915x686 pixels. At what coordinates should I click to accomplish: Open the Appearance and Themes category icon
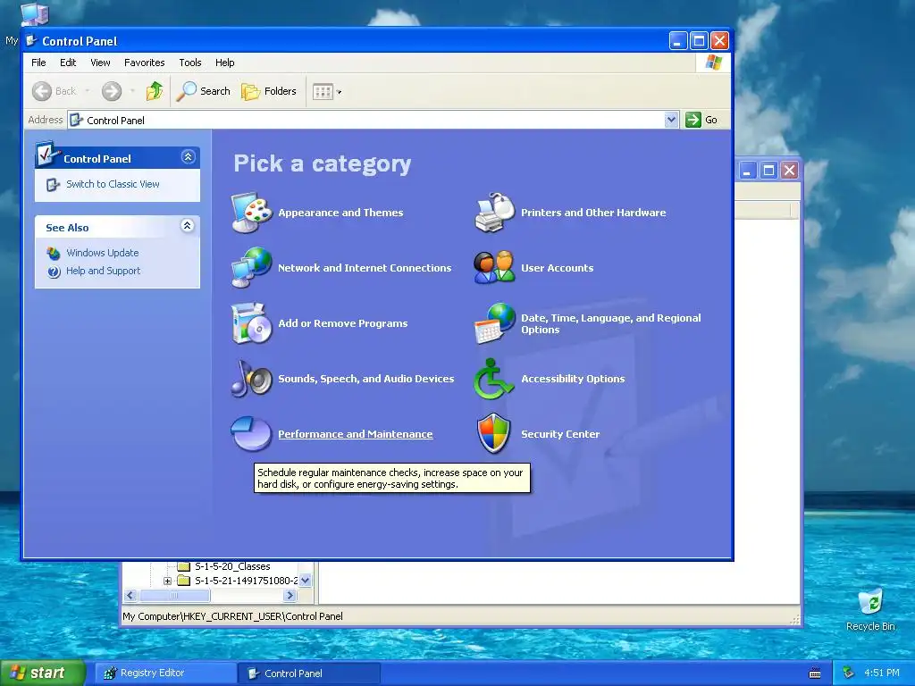pos(251,213)
